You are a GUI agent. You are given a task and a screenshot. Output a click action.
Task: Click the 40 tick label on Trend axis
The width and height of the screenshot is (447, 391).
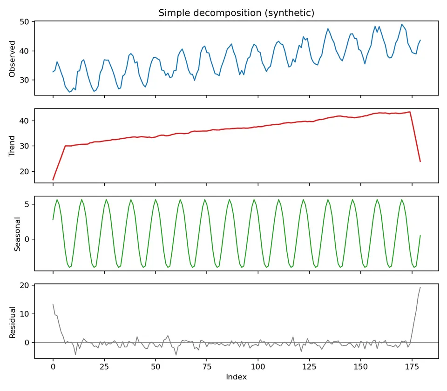(24, 121)
